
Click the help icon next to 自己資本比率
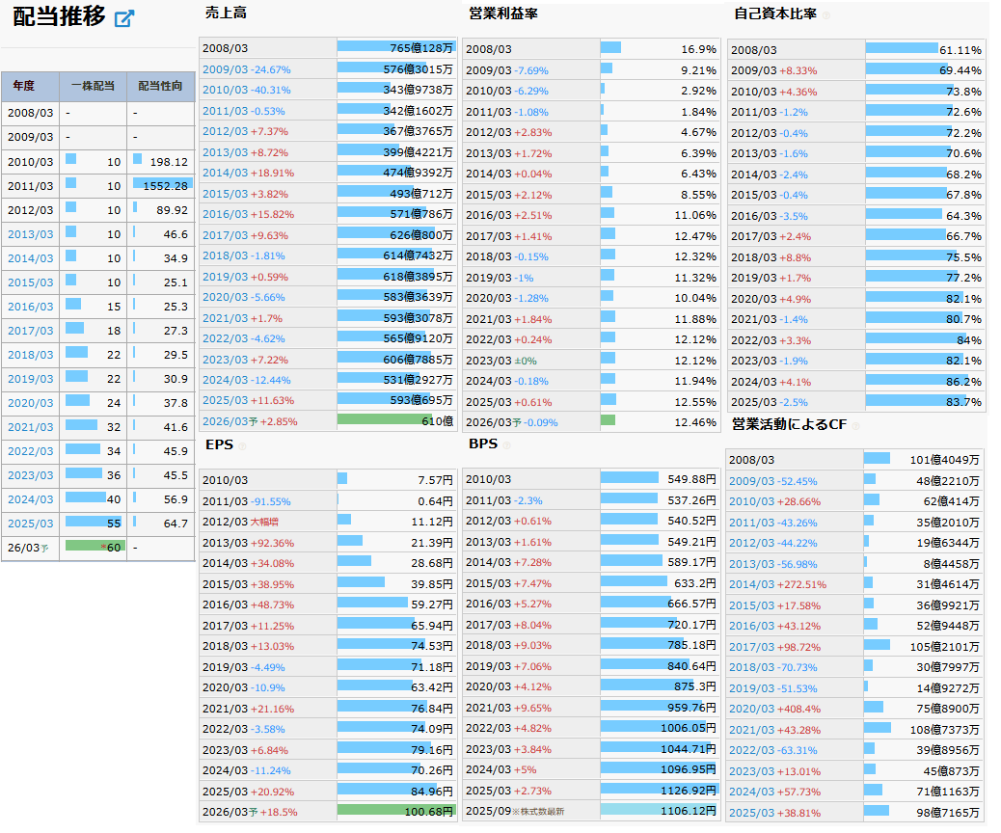pos(825,14)
